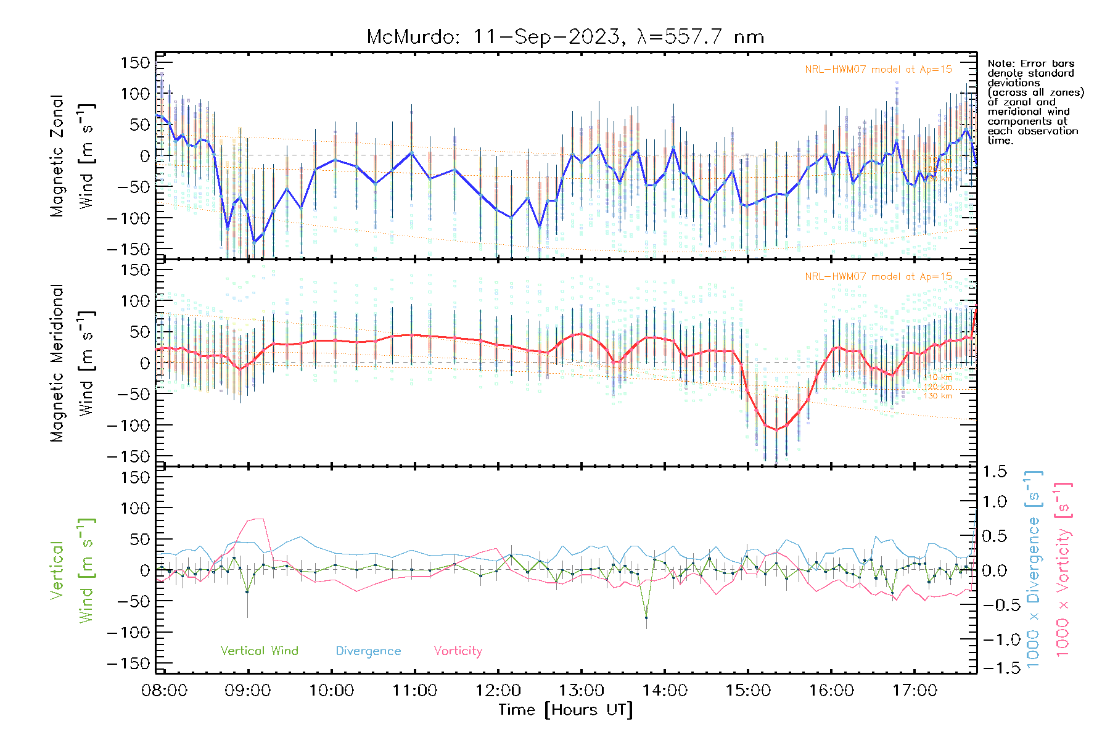1110x740 pixels.
Task: Click the 'Magnetic Zonal Wind' y-axis label
Action: (x=72, y=155)
